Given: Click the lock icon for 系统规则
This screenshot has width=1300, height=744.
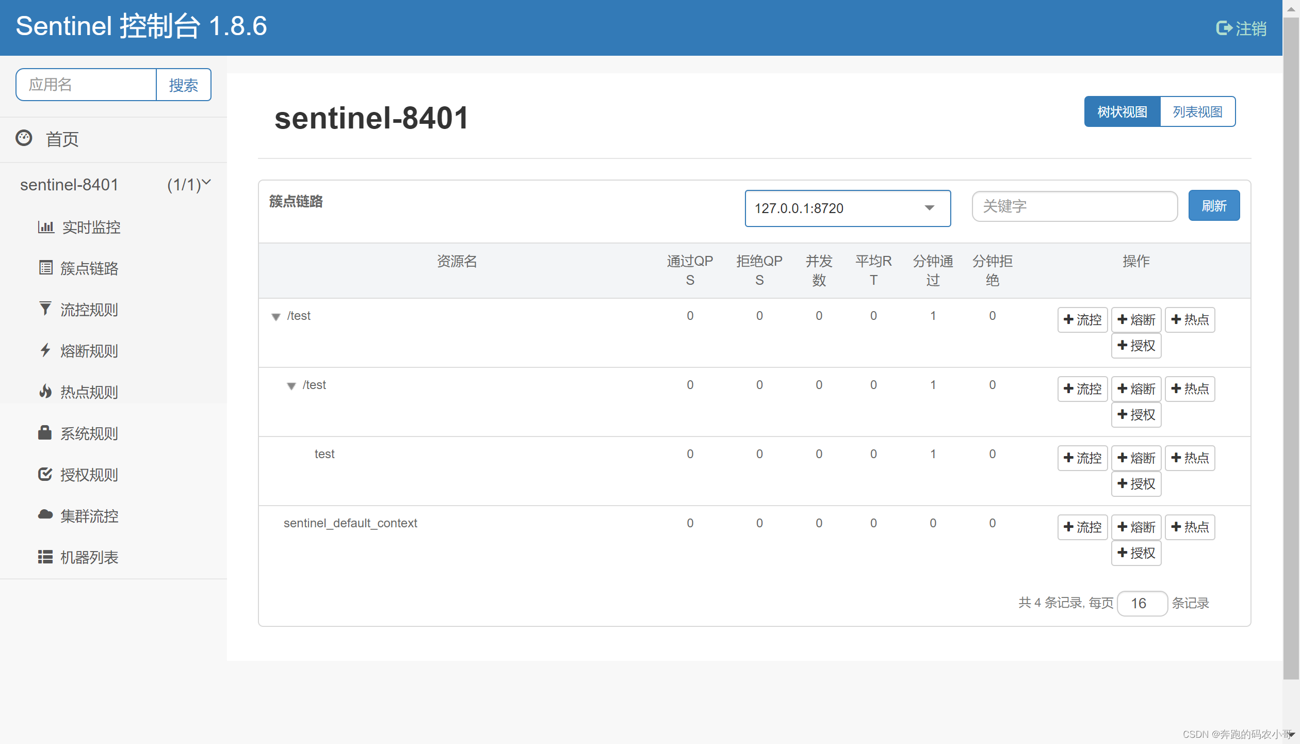Looking at the screenshot, I should 45,432.
